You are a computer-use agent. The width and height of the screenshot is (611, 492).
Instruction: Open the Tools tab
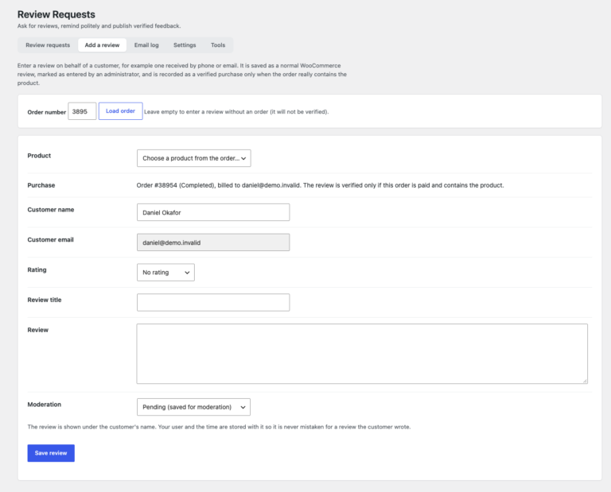click(x=218, y=45)
